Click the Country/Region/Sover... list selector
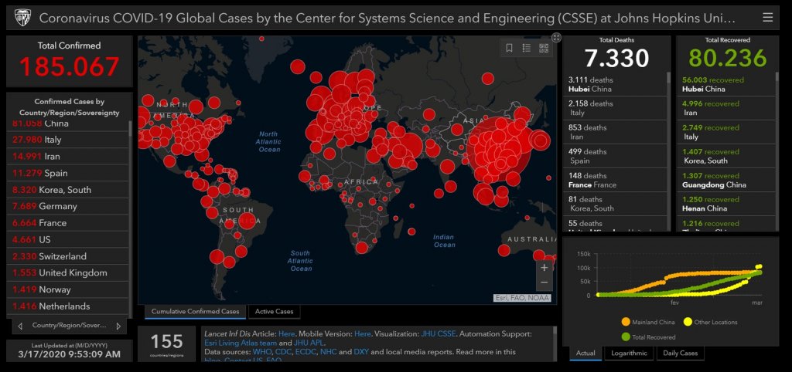The height and width of the screenshot is (372, 792). 69,326
